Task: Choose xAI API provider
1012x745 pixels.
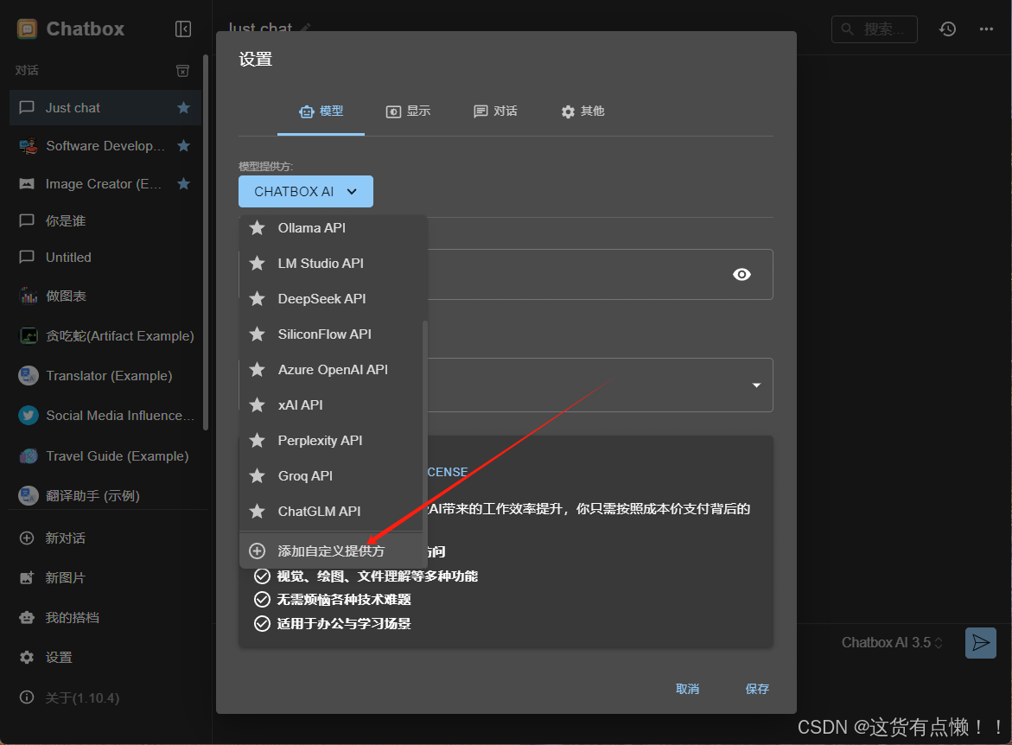Action: click(x=331, y=404)
